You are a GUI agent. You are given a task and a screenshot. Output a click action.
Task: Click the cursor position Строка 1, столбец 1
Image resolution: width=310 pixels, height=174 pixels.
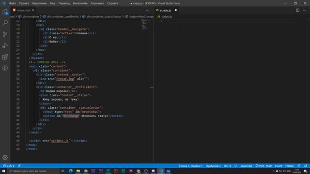click(x=190, y=166)
